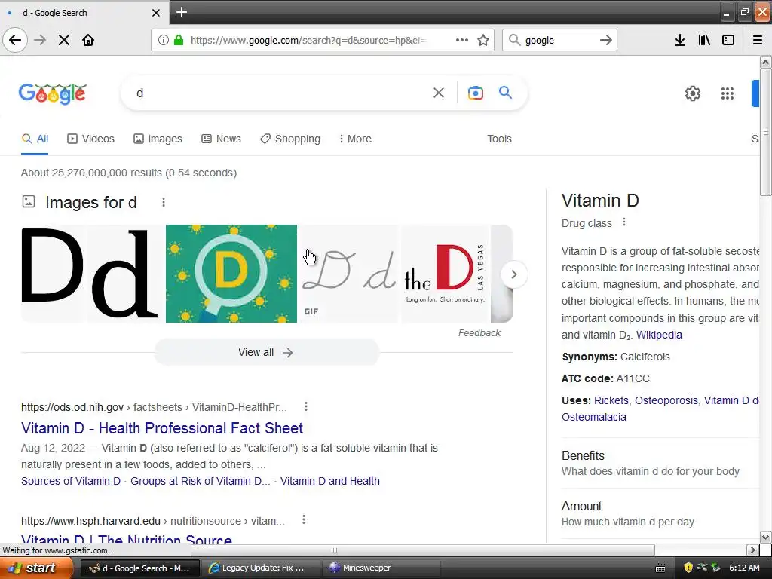Open the Osteomalacia link
This screenshot has width=772, height=579.
tap(594, 417)
